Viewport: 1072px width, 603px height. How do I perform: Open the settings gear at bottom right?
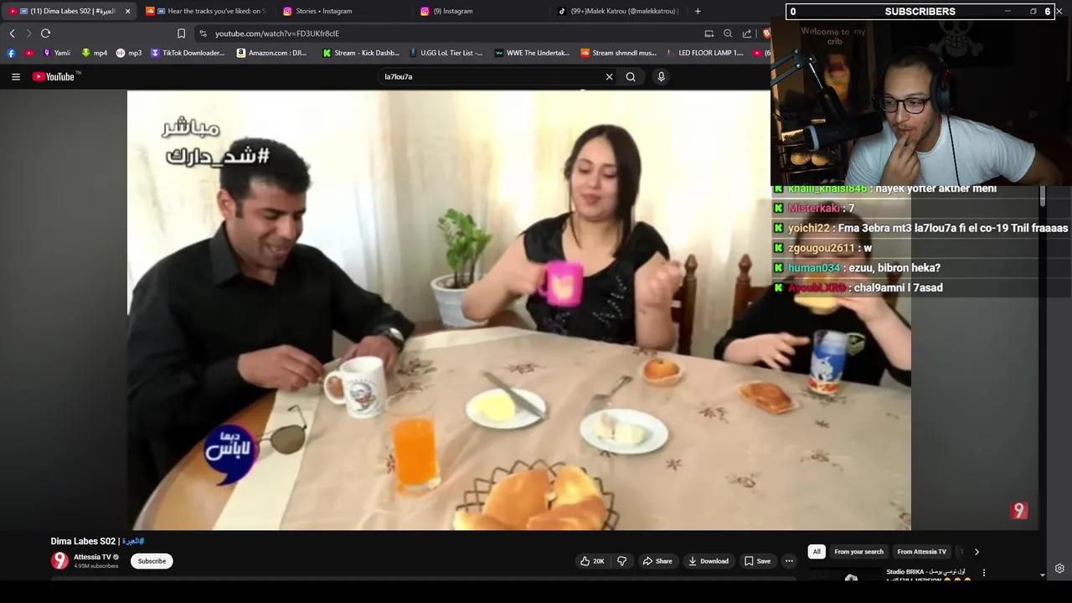tap(1059, 568)
